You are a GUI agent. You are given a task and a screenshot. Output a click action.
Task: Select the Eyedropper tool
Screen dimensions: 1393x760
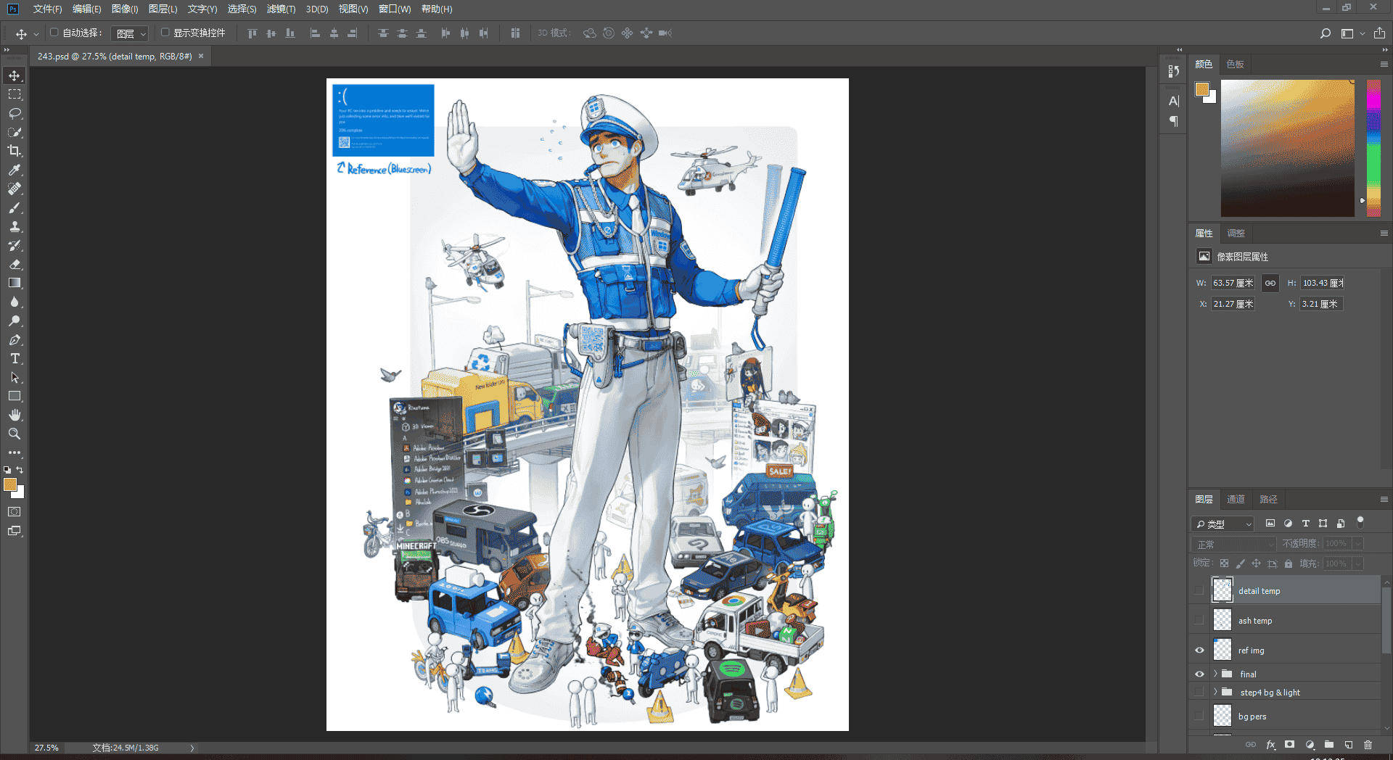click(x=15, y=170)
